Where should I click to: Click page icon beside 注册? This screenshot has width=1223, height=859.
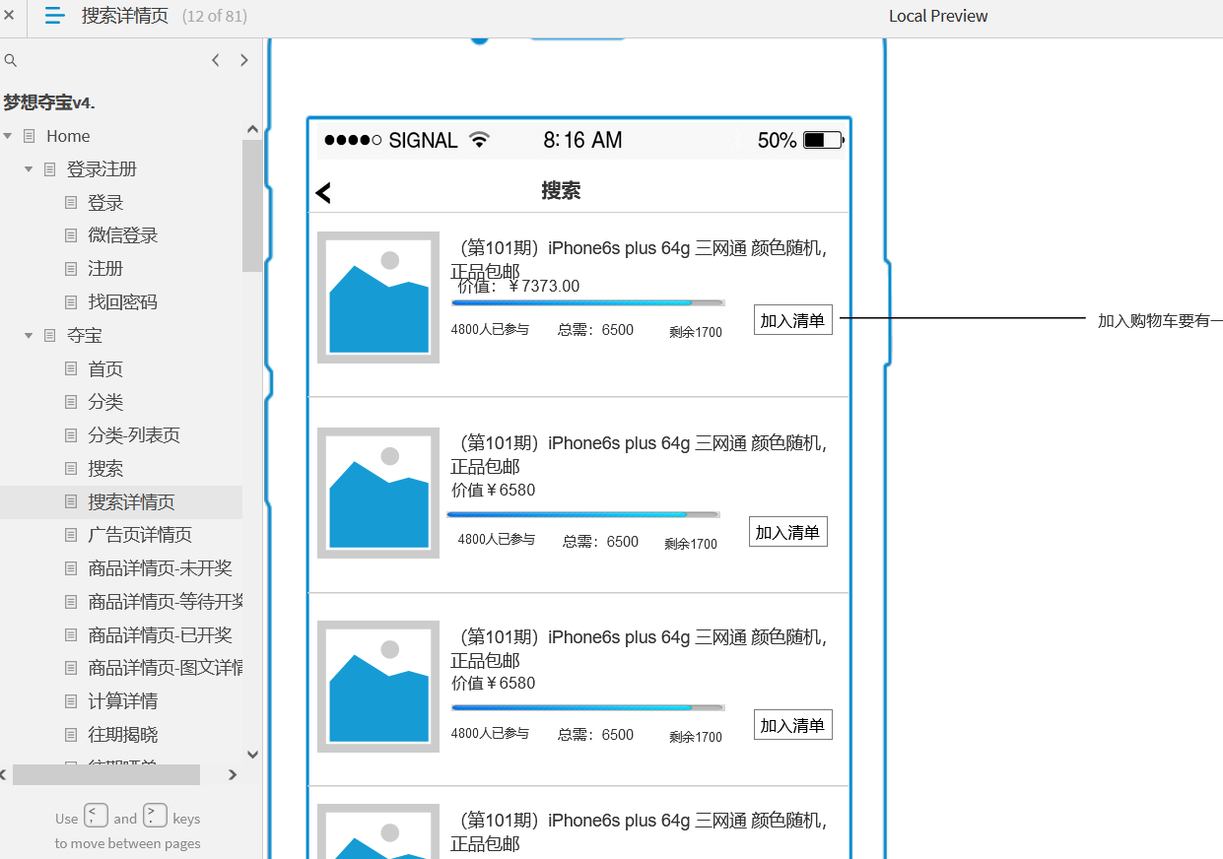[70, 269]
